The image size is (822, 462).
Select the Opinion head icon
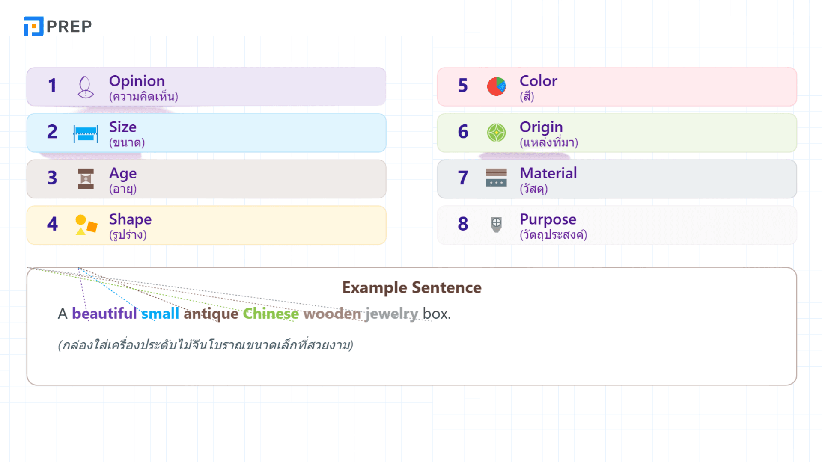pyautogui.click(x=86, y=87)
